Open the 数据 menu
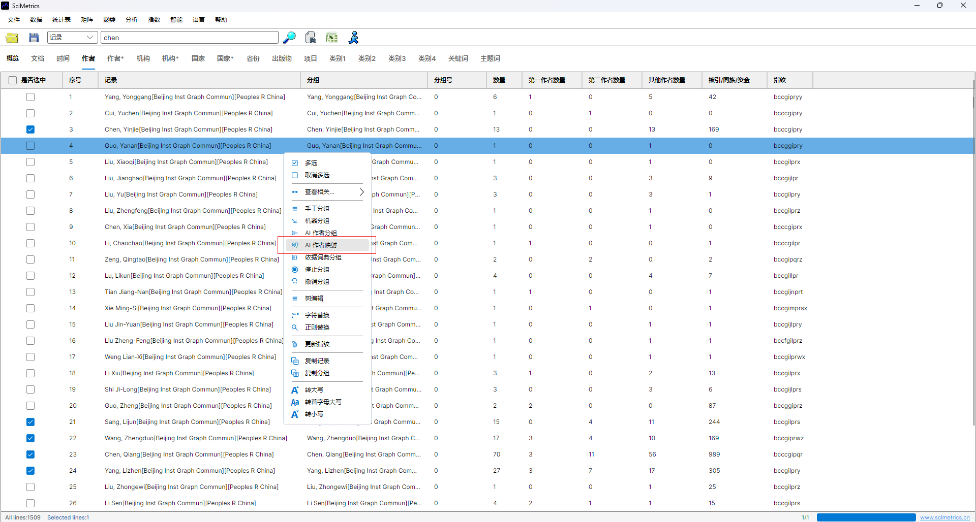 pos(36,20)
